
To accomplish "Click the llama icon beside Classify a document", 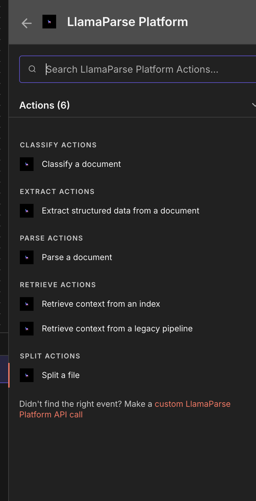I will coord(27,164).
